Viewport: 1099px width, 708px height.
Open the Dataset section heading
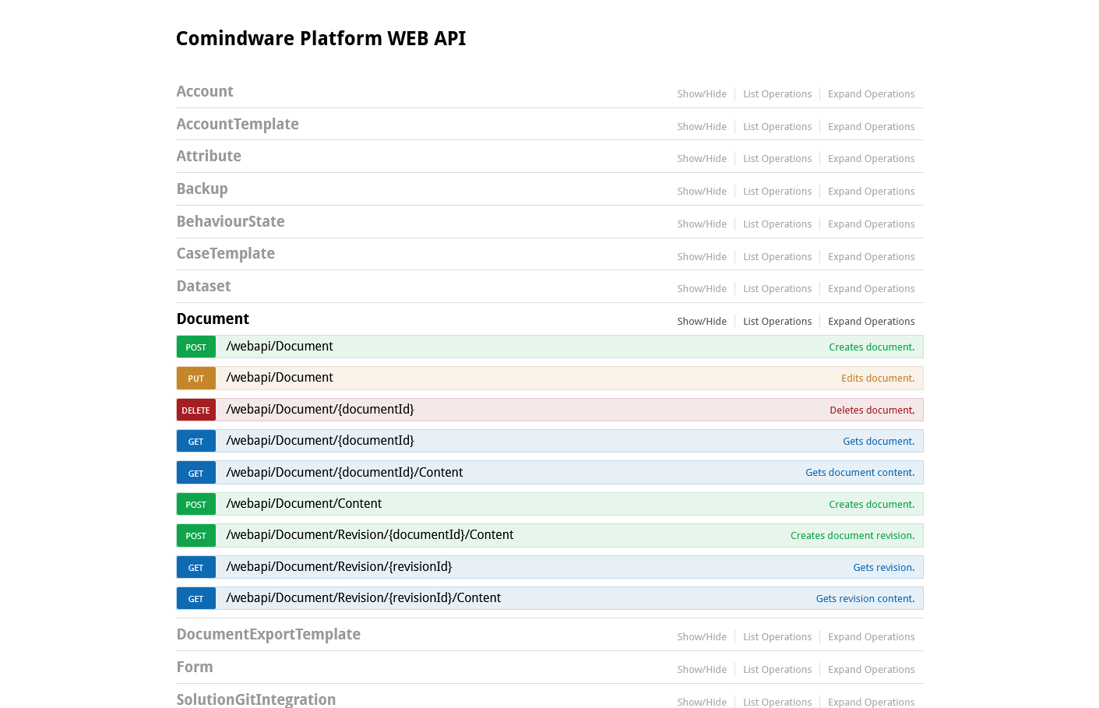pyautogui.click(x=204, y=287)
